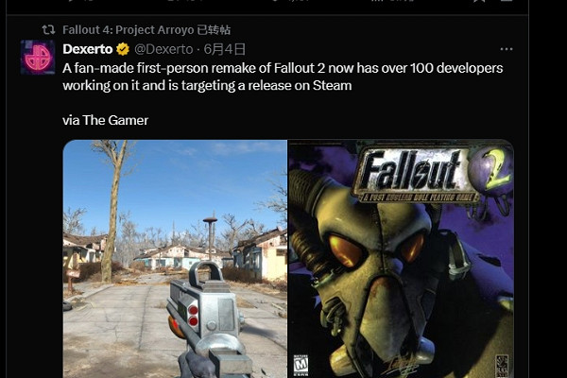
Task: Open the @Dexerto handle link
Action: (x=163, y=49)
